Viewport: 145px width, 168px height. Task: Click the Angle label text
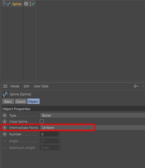coord(14,141)
